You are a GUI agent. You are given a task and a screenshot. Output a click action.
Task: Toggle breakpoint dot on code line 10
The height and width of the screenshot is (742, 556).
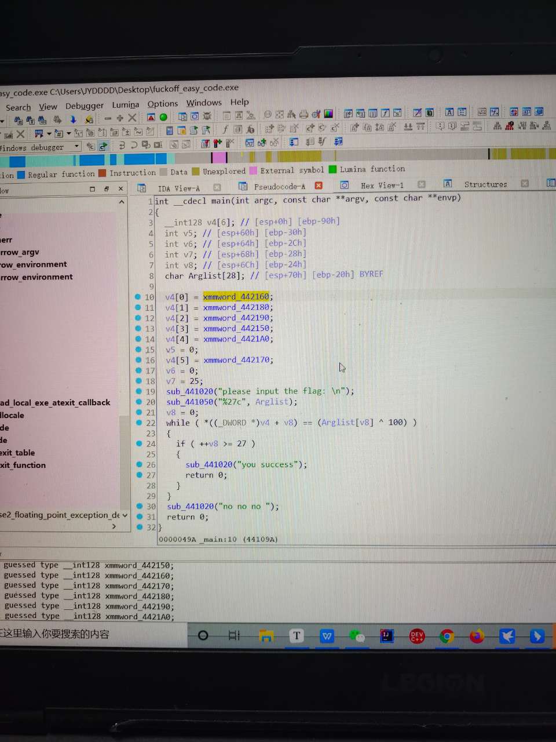point(138,297)
